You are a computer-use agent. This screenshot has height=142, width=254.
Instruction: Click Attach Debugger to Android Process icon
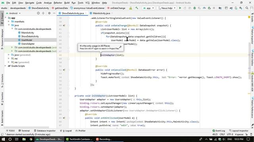209,8
